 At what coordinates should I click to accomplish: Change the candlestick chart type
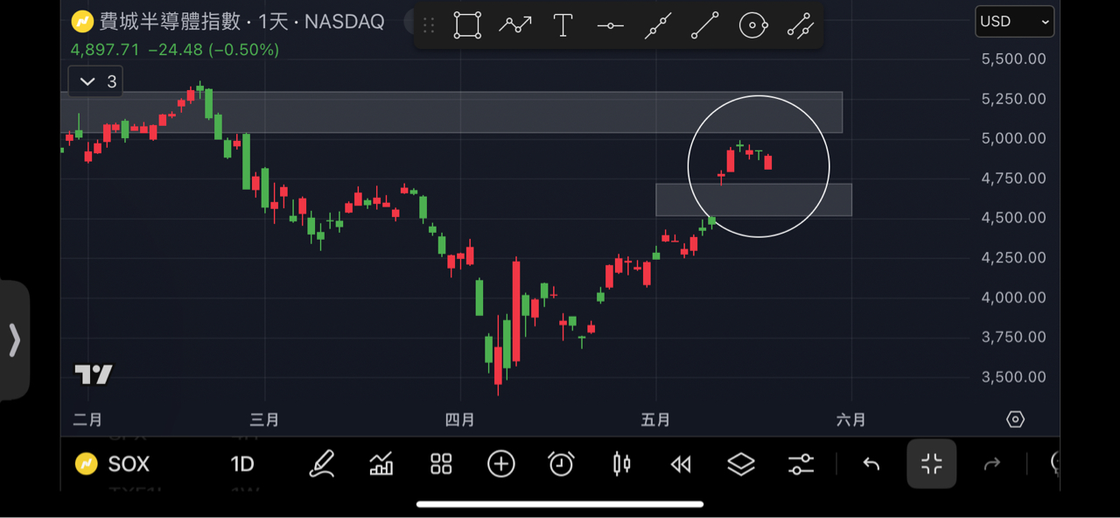621,464
